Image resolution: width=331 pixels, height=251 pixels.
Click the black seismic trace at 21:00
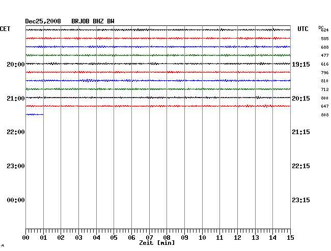tap(158, 98)
